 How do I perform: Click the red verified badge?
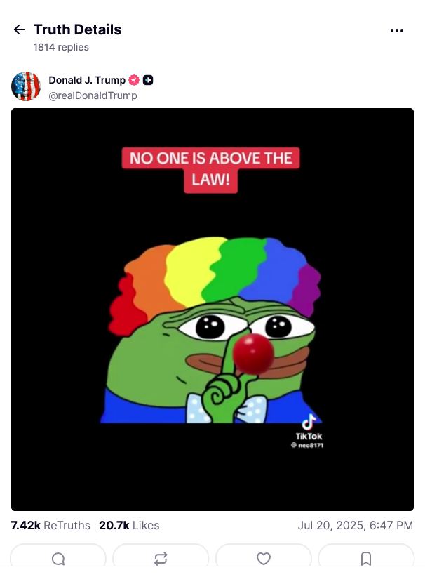(134, 80)
